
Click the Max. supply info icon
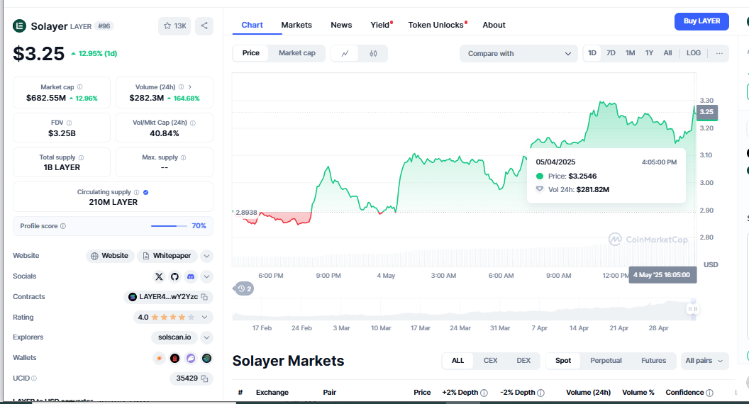click(184, 157)
